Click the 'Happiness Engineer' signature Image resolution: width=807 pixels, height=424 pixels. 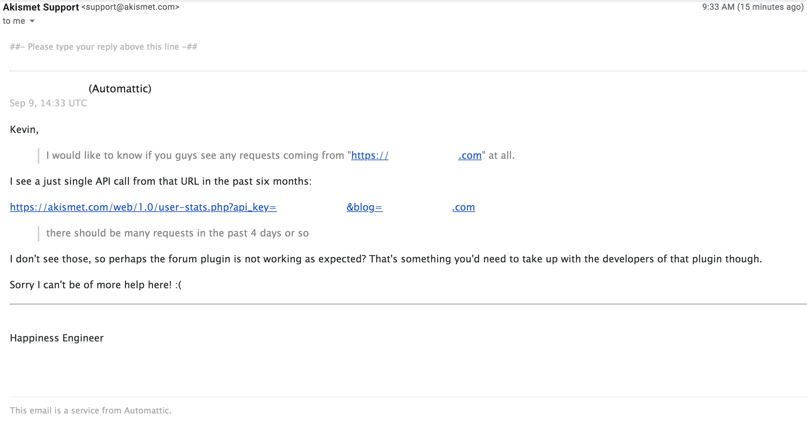tap(57, 338)
